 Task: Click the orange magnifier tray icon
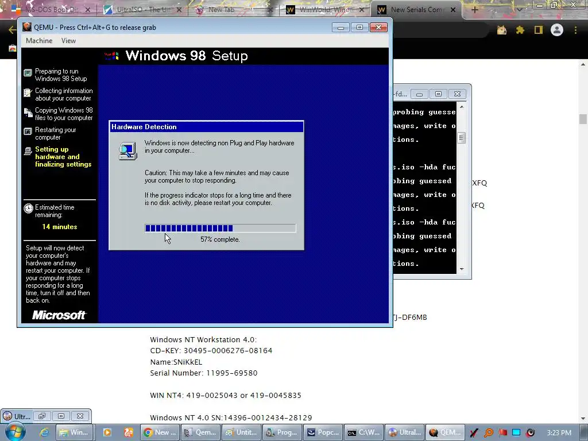point(489,433)
